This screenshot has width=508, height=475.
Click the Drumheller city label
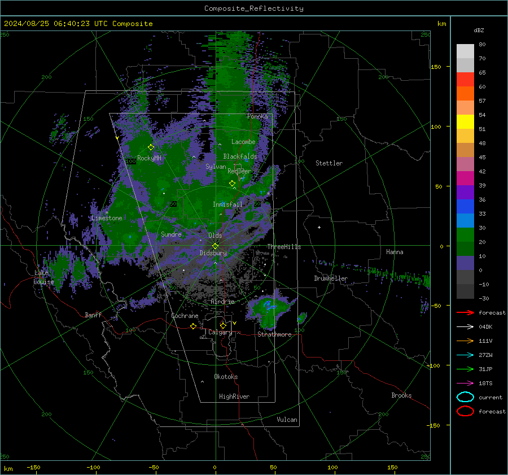[331, 278]
